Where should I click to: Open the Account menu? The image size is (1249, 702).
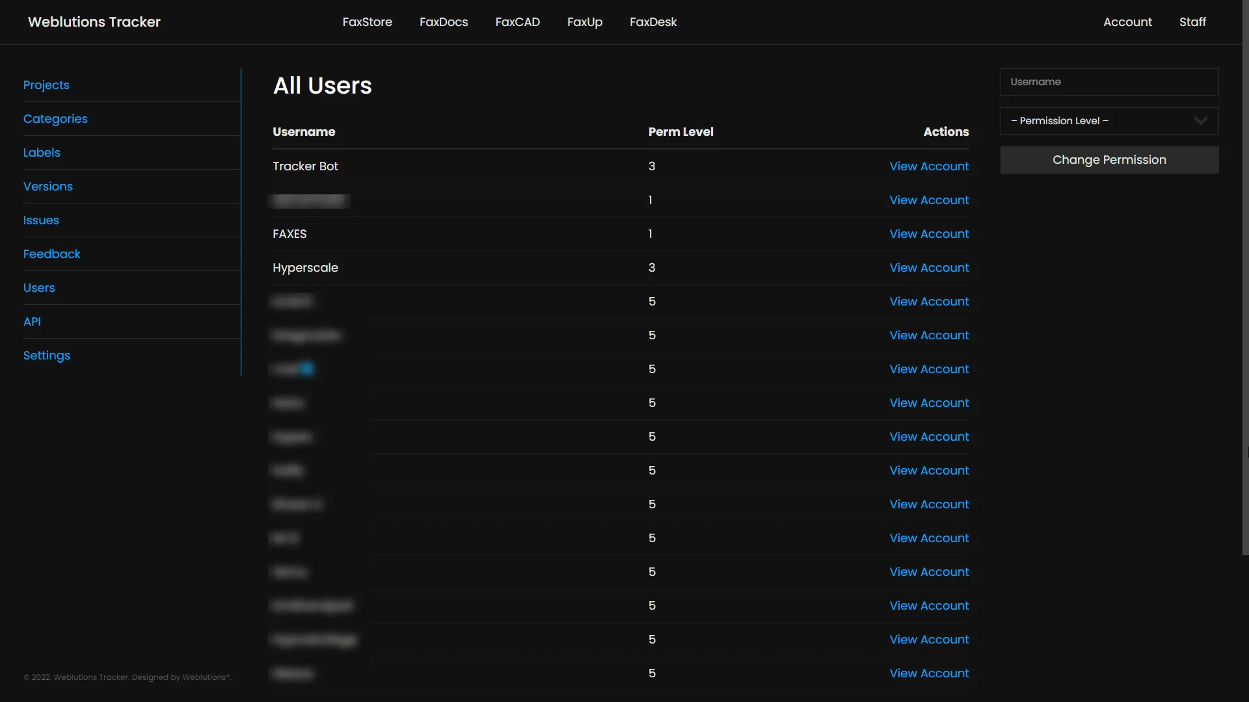[x=1127, y=21]
